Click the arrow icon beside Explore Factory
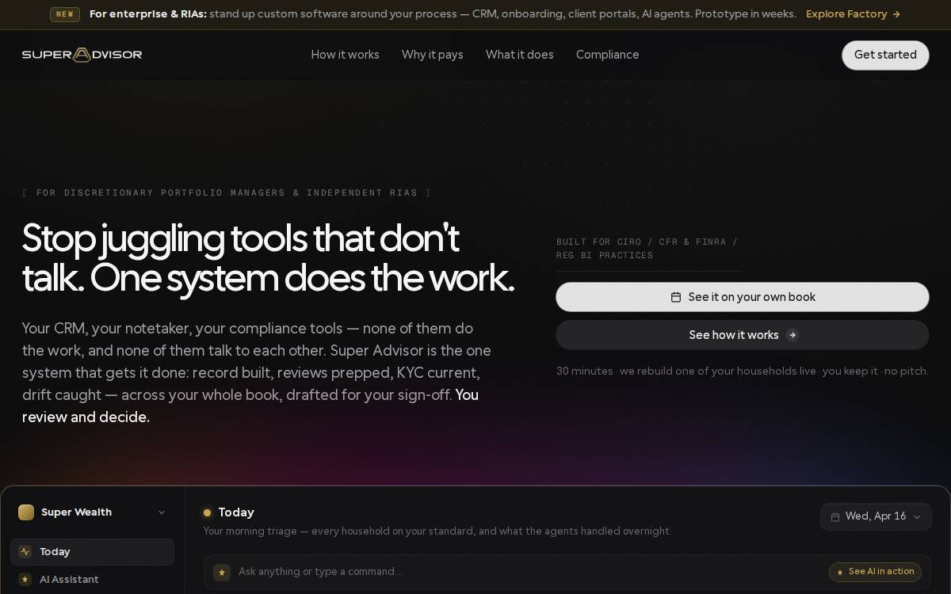 [x=896, y=14]
